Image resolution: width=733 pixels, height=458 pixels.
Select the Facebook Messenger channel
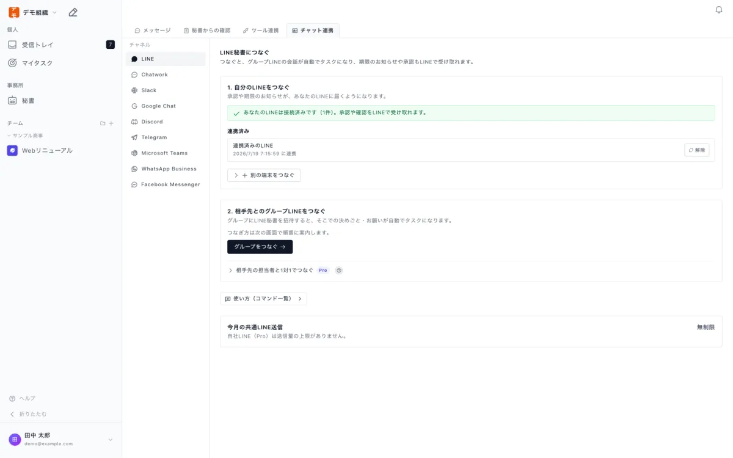[x=166, y=184]
